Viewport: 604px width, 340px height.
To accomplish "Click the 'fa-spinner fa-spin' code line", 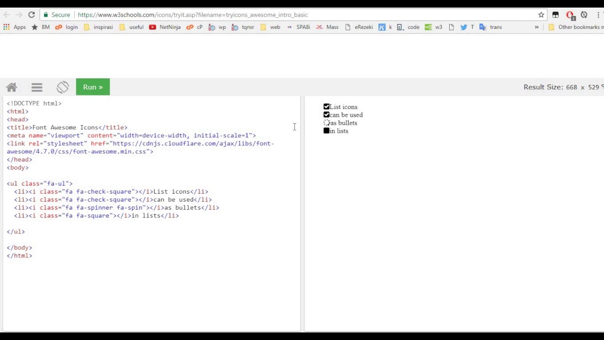I will click(117, 208).
